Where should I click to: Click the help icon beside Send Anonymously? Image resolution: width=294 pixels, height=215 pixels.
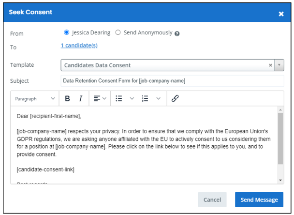click(x=177, y=33)
